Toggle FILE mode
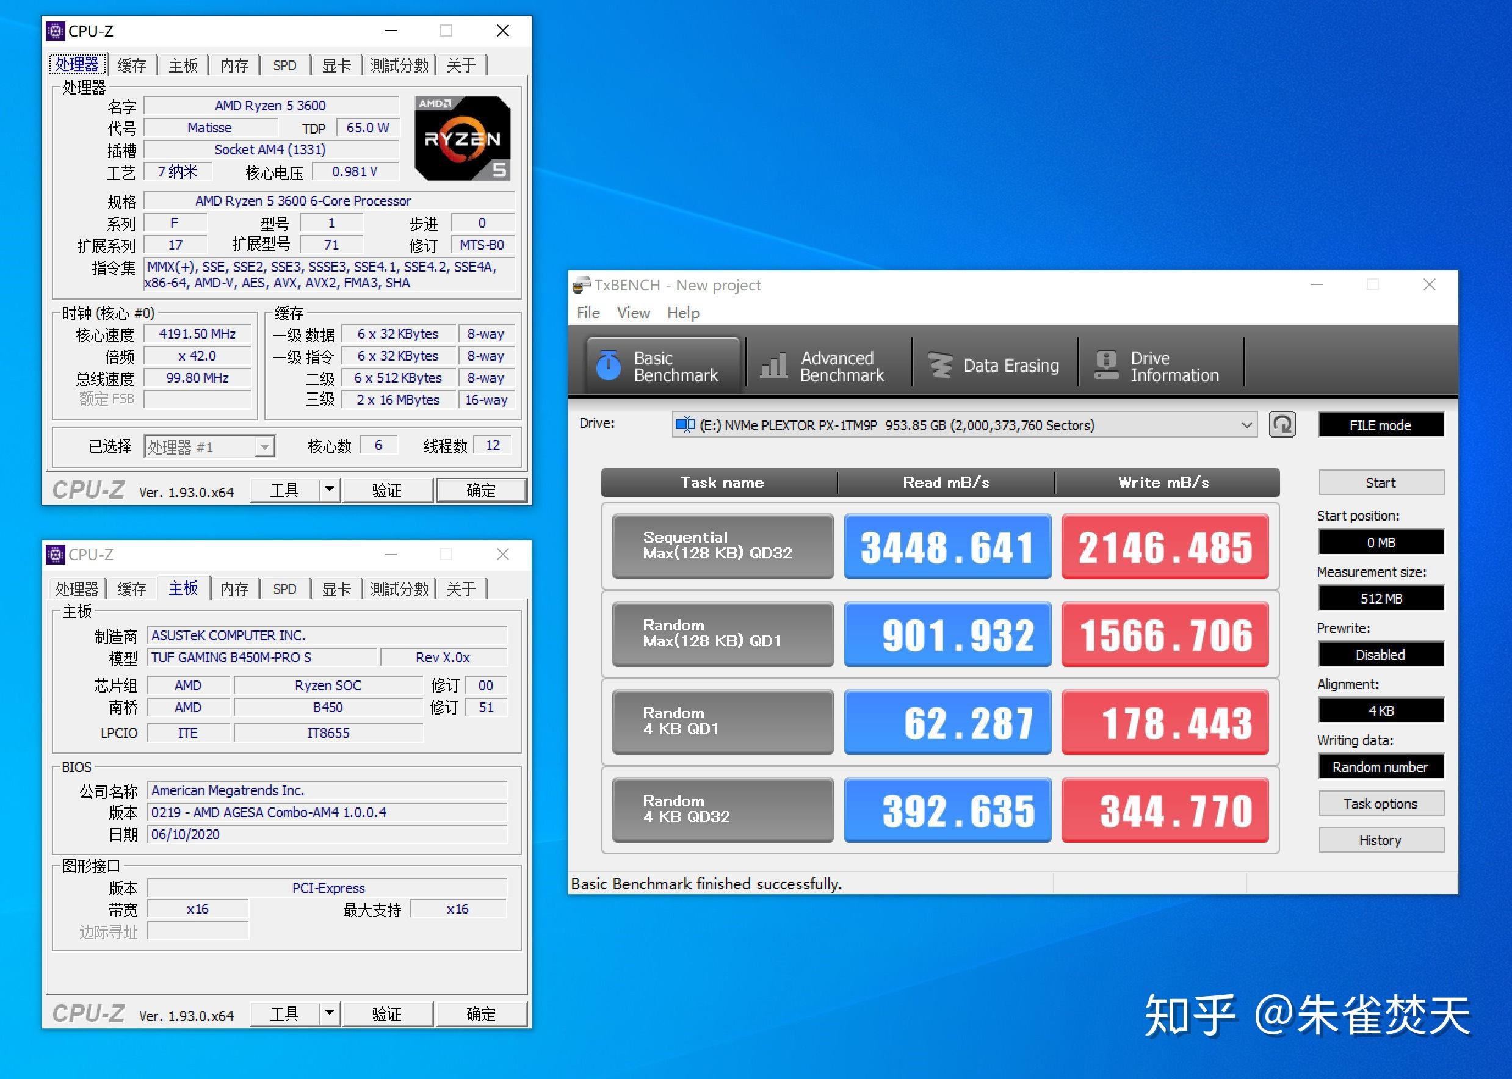Viewport: 1512px width, 1079px height. coord(1380,425)
